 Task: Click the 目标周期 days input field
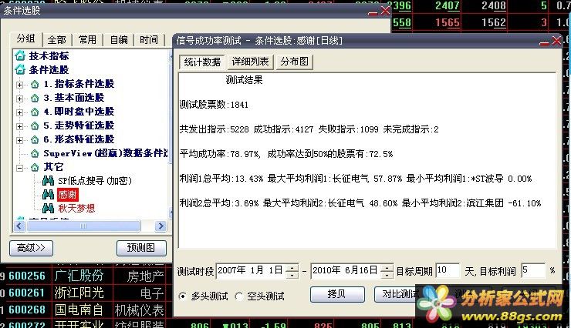(x=448, y=270)
